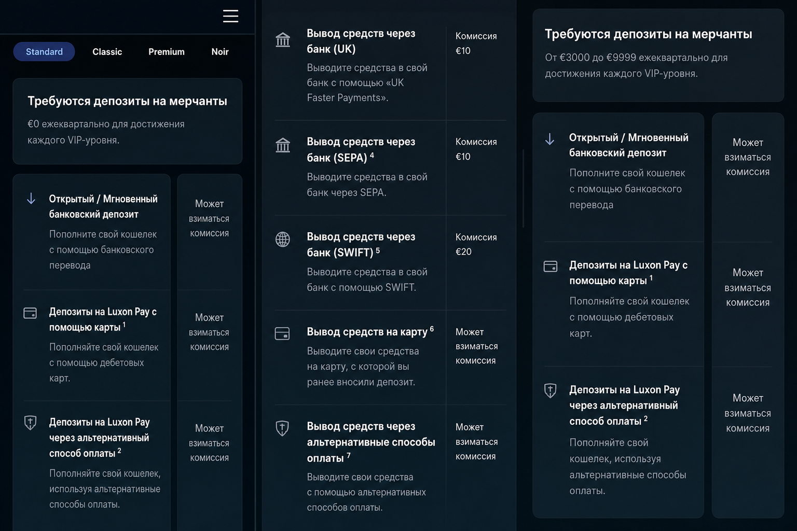The width and height of the screenshot is (797, 531).
Task: Click 'UK Faster Payments' description text
Action: tap(367, 82)
